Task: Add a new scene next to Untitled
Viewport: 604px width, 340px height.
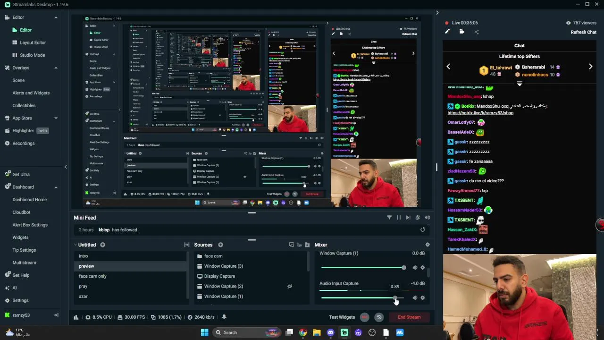Action: pyautogui.click(x=102, y=245)
